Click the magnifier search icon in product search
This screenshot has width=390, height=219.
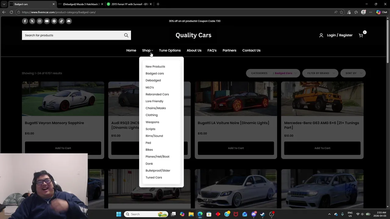(126, 35)
